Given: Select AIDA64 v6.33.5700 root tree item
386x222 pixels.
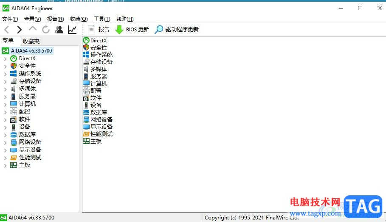Looking at the screenshot, I should pyautogui.click(x=31, y=51).
